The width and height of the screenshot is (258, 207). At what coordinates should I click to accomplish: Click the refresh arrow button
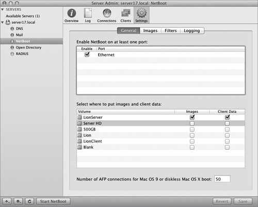[x=29, y=201]
